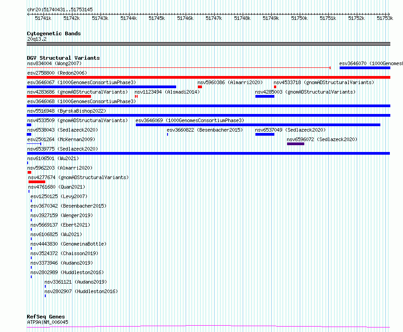Select nsv6596072 (Sedlazeck2020) label
The image size is (403, 332).
pos(322,139)
